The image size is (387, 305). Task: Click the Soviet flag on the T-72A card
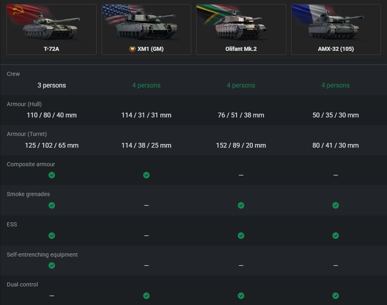pyautogui.click(x=18, y=11)
